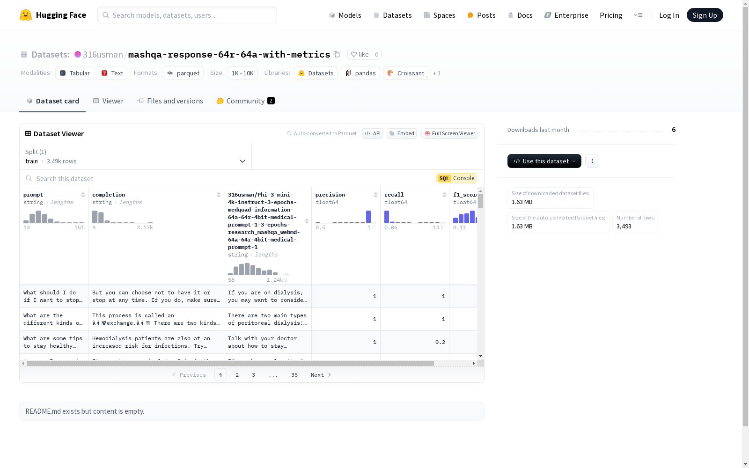749x468 pixels.
Task: Select the 'Talk with your doctor about how' cell
Action: point(268,342)
